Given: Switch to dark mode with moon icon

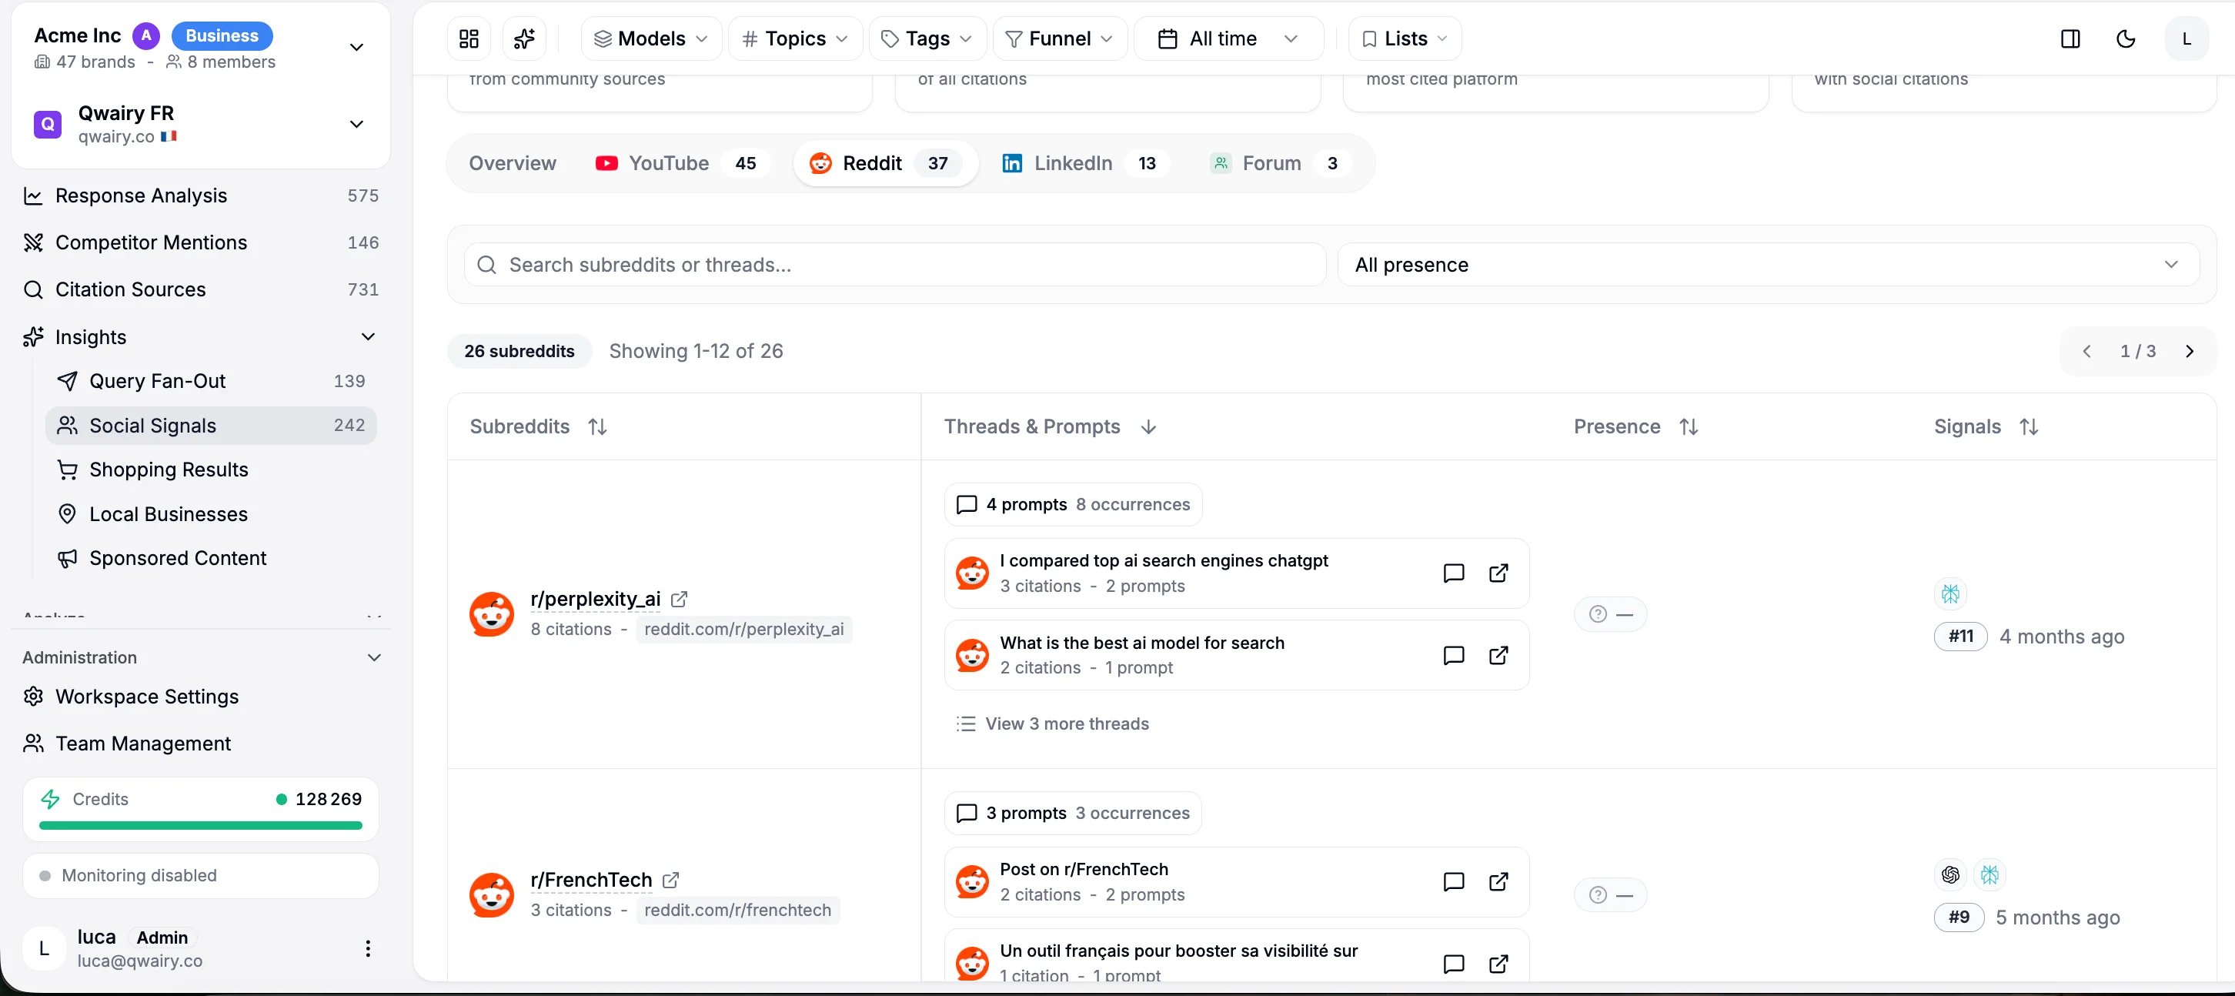Looking at the screenshot, I should tap(2126, 39).
